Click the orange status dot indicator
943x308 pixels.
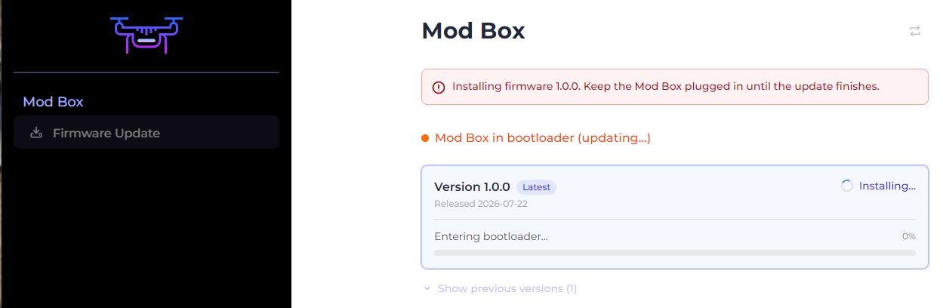[425, 138]
